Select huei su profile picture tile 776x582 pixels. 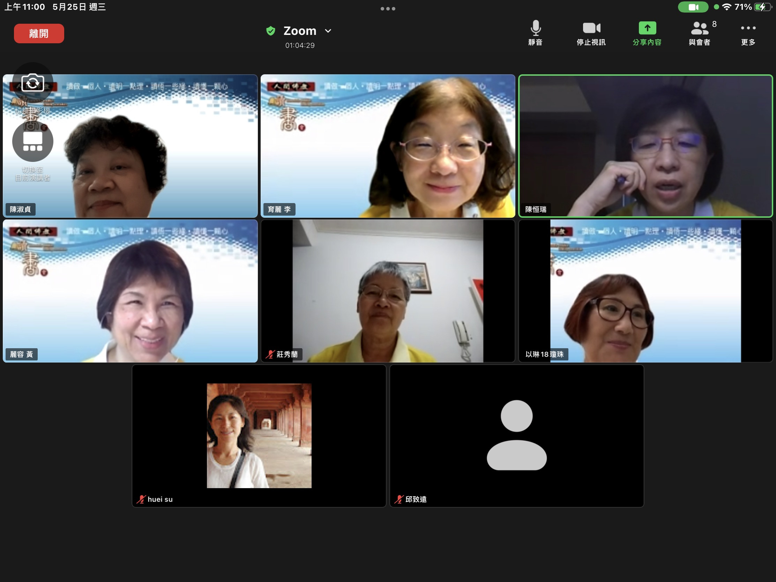coord(259,435)
